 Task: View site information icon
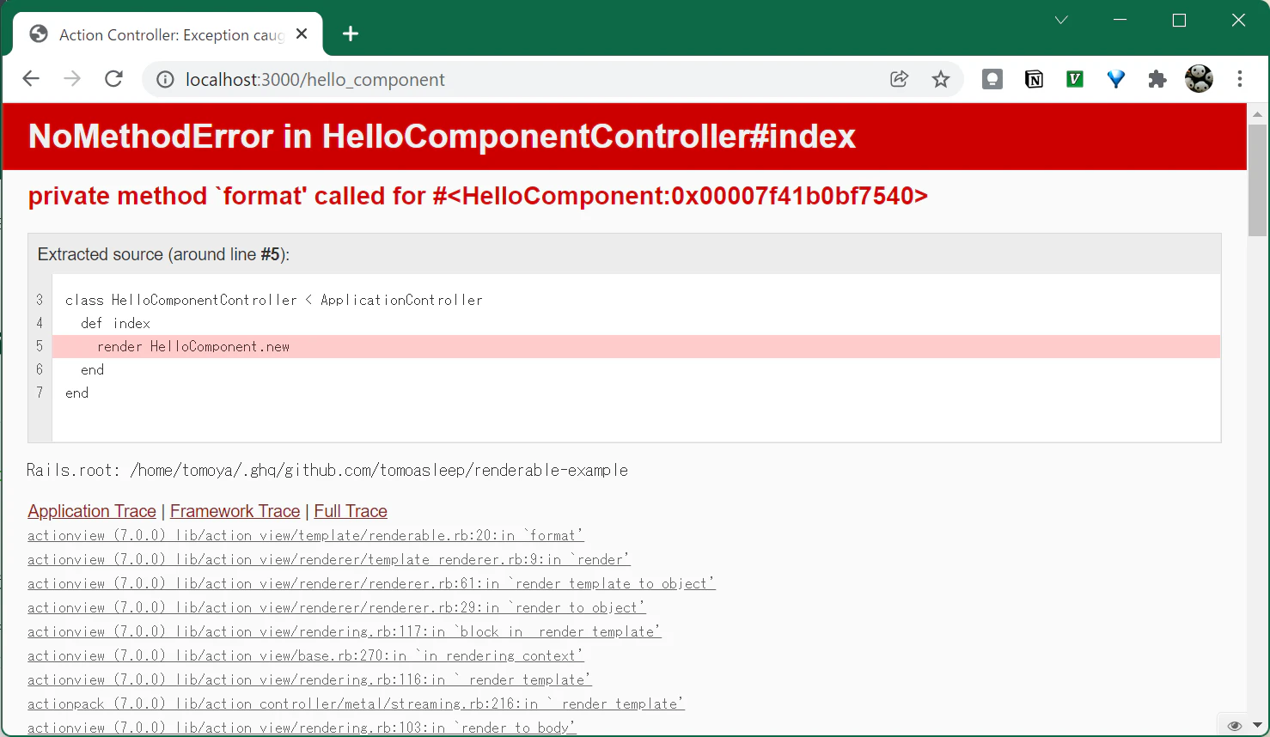164,79
